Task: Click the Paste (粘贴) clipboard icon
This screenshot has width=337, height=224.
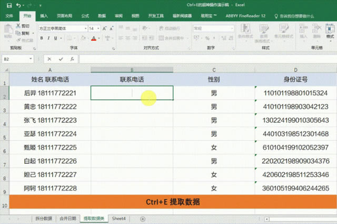Action: point(9,32)
